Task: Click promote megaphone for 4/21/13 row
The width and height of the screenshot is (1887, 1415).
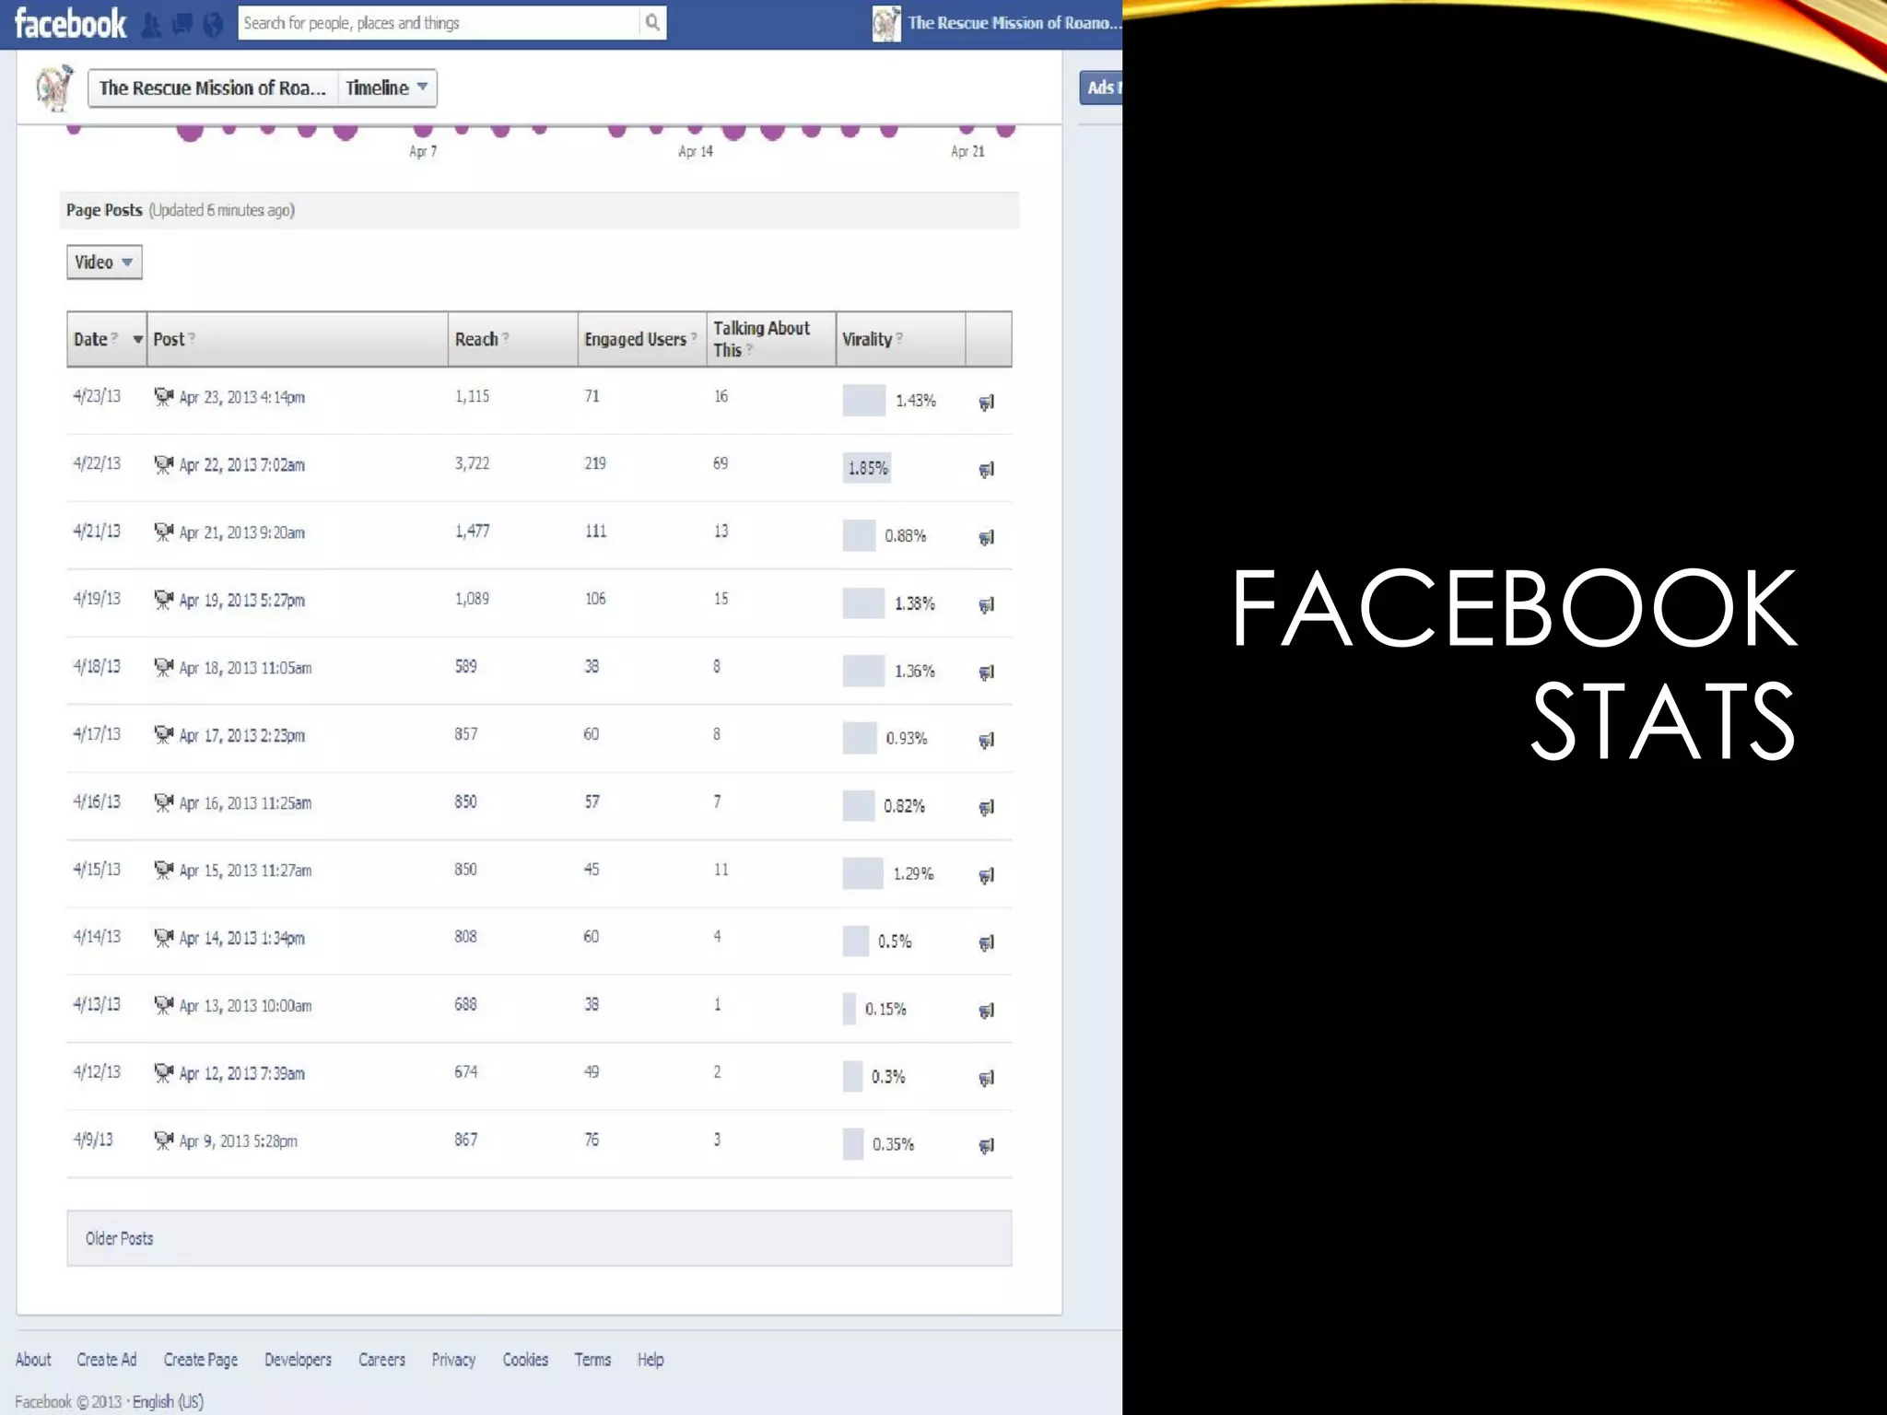Action: tap(987, 538)
